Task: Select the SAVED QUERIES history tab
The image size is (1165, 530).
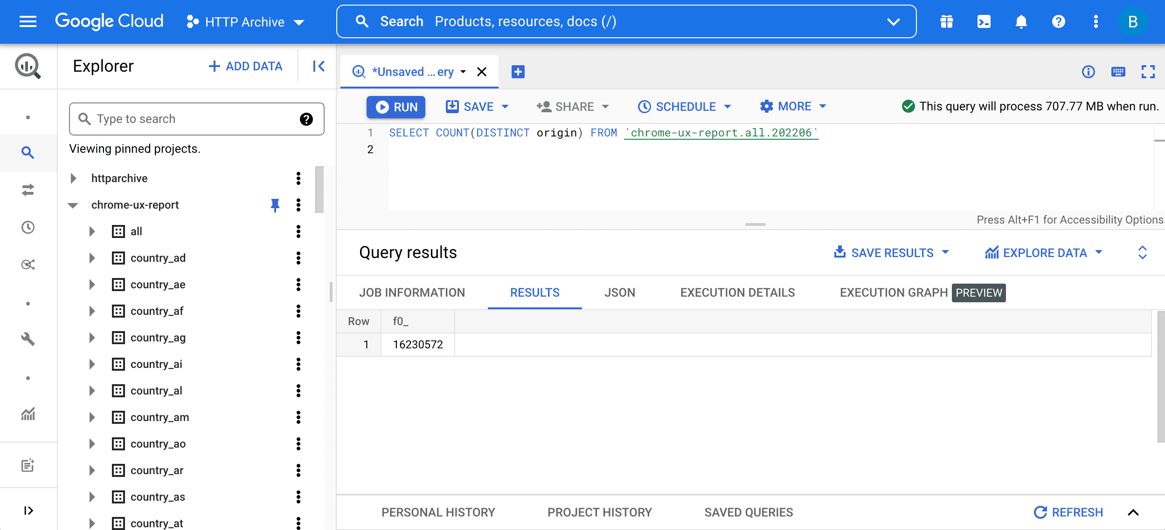Action: click(x=748, y=512)
